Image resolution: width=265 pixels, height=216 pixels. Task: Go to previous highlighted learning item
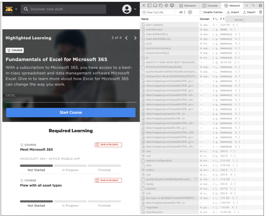point(126,38)
